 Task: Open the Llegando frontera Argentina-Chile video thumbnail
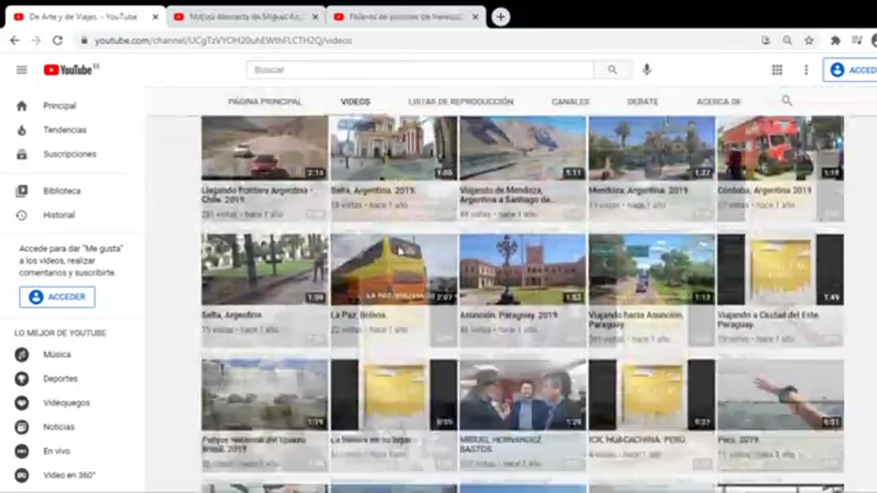pos(264,148)
